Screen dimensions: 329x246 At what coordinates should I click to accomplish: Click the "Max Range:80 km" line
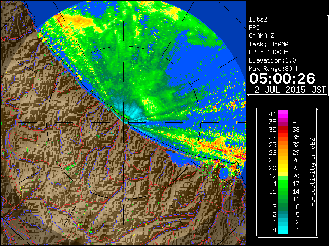click(x=276, y=69)
